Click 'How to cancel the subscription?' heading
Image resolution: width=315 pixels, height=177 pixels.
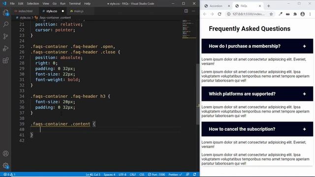[x=242, y=129]
